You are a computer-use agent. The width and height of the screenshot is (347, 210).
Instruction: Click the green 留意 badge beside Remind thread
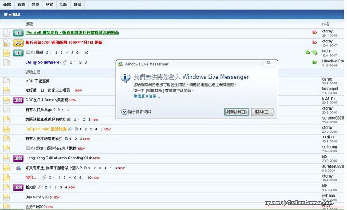point(18,32)
